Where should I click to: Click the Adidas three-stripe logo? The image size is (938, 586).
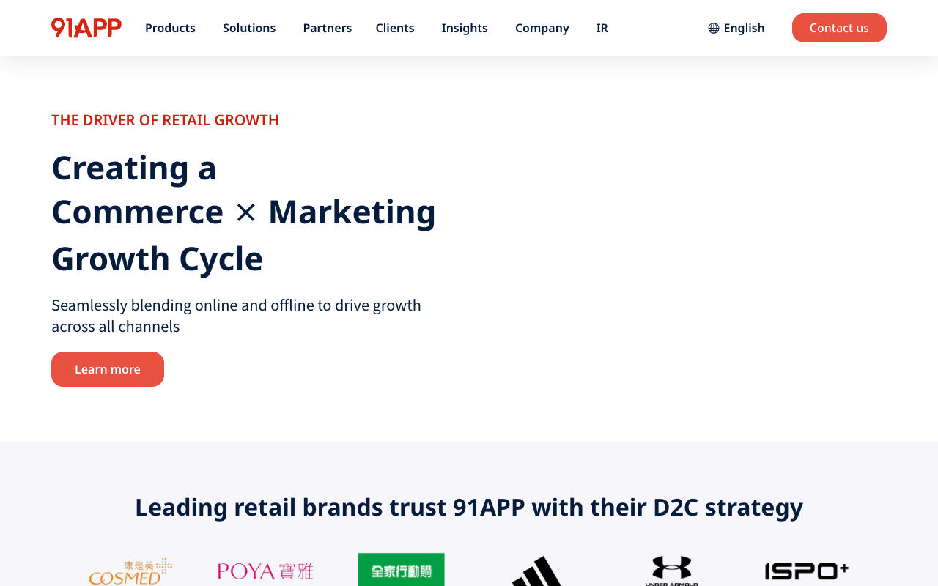[537, 571]
